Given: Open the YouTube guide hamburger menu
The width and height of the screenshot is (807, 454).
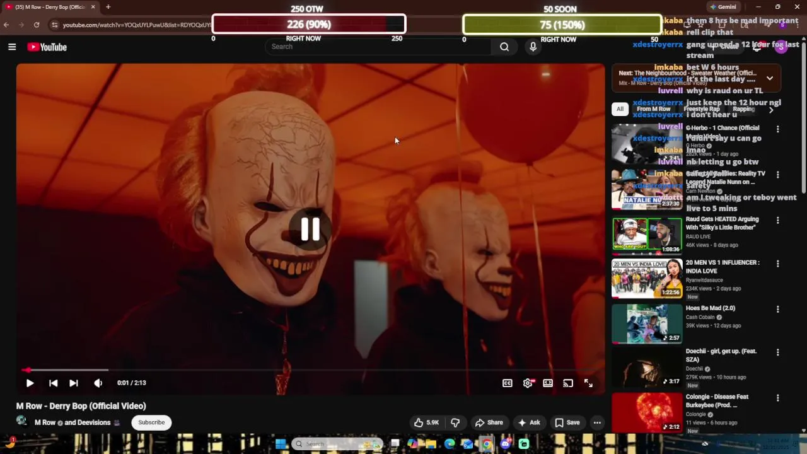Looking at the screenshot, I should click(x=12, y=47).
